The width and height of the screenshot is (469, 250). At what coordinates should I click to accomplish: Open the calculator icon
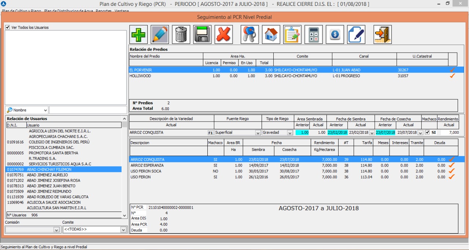click(x=314, y=34)
